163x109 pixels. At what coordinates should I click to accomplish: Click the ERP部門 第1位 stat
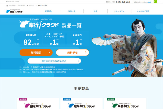tap(77, 40)
